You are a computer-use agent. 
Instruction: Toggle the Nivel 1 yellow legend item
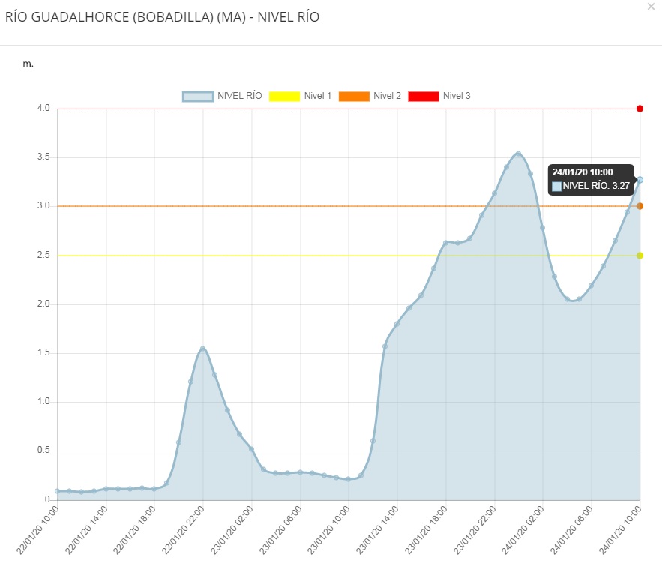tap(300, 96)
